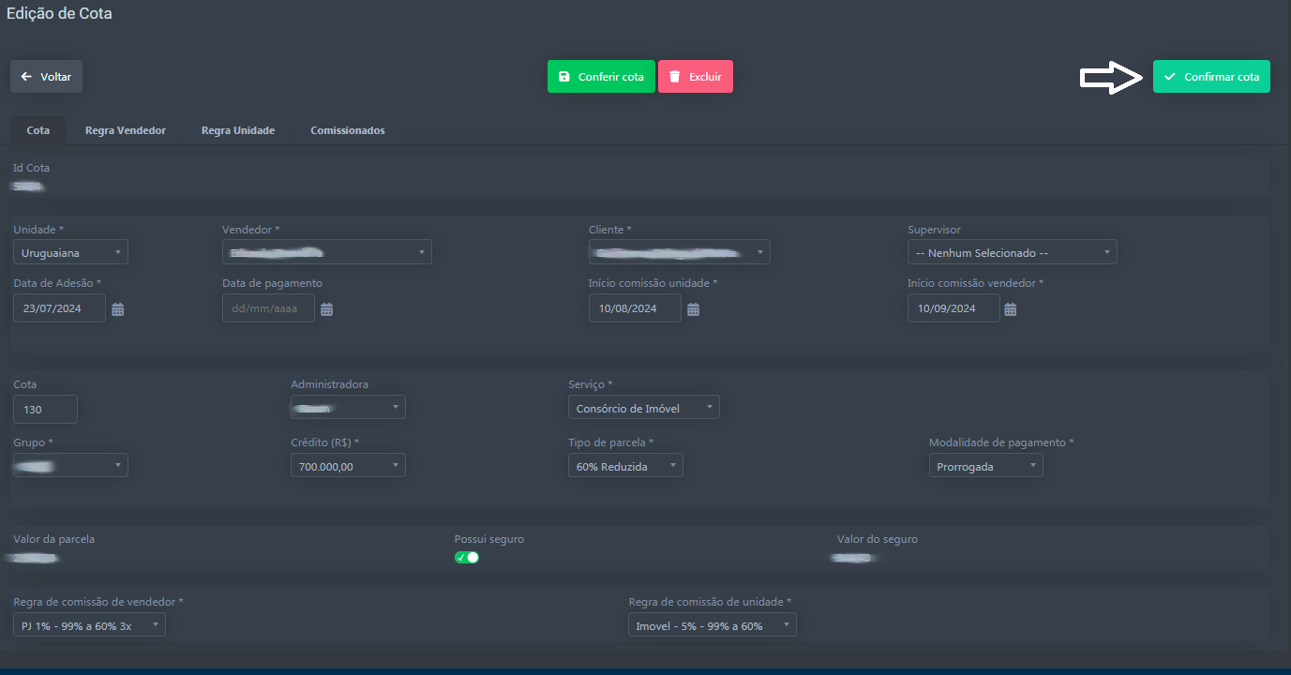Open Regra de comissão de vendedor dropdown
This screenshot has height=675, width=1291.
tap(89, 625)
